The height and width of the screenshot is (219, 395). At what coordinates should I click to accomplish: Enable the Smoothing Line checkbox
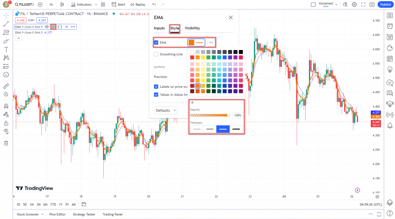(156, 54)
